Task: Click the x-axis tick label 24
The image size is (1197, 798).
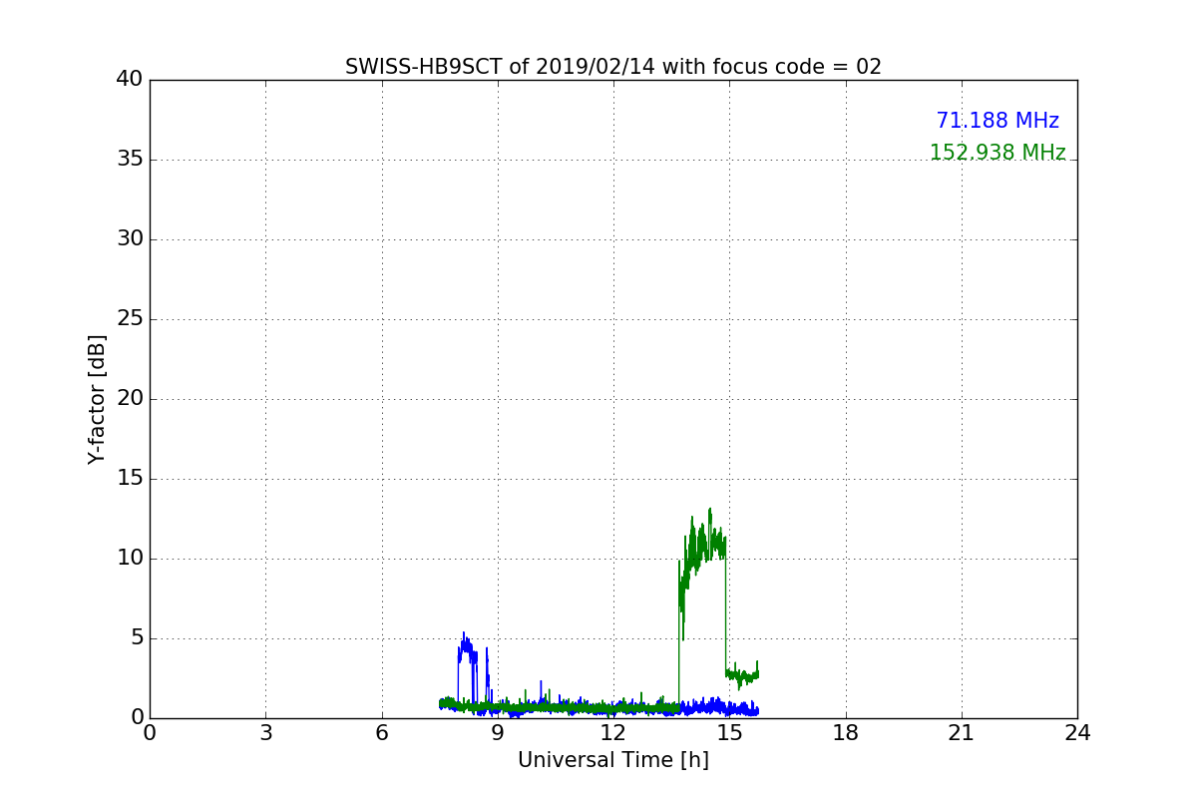Action: pos(1077,733)
